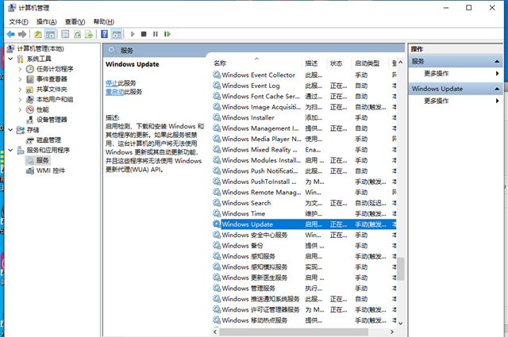Screen dimensions: 508x337
Task: Select 计算机管理(本地) root node
Action: 40,48
